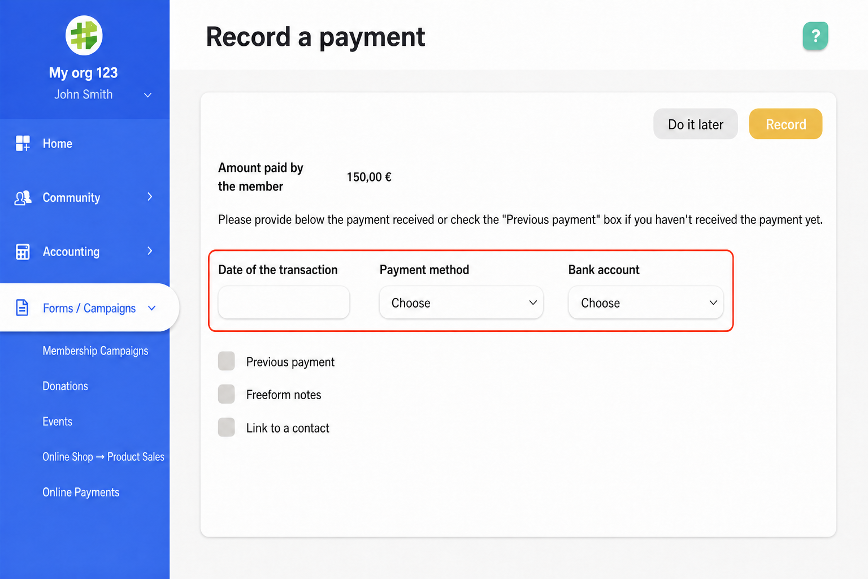Select the Forms / Campaigns menu item
This screenshot has height=579, width=868.
coord(89,308)
